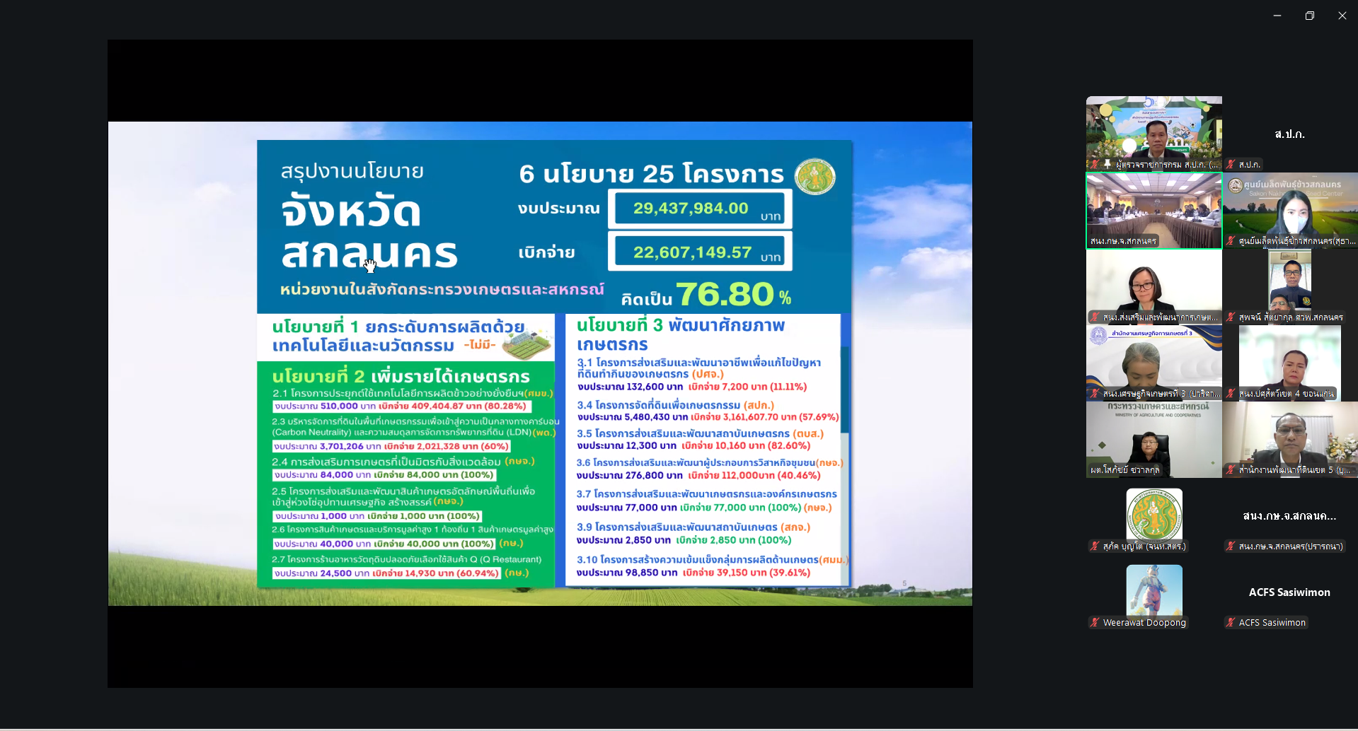Click budget figure 29,437,984.00 on the slide
This screenshot has width=1358, height=731.
click(x=691, y=209)
